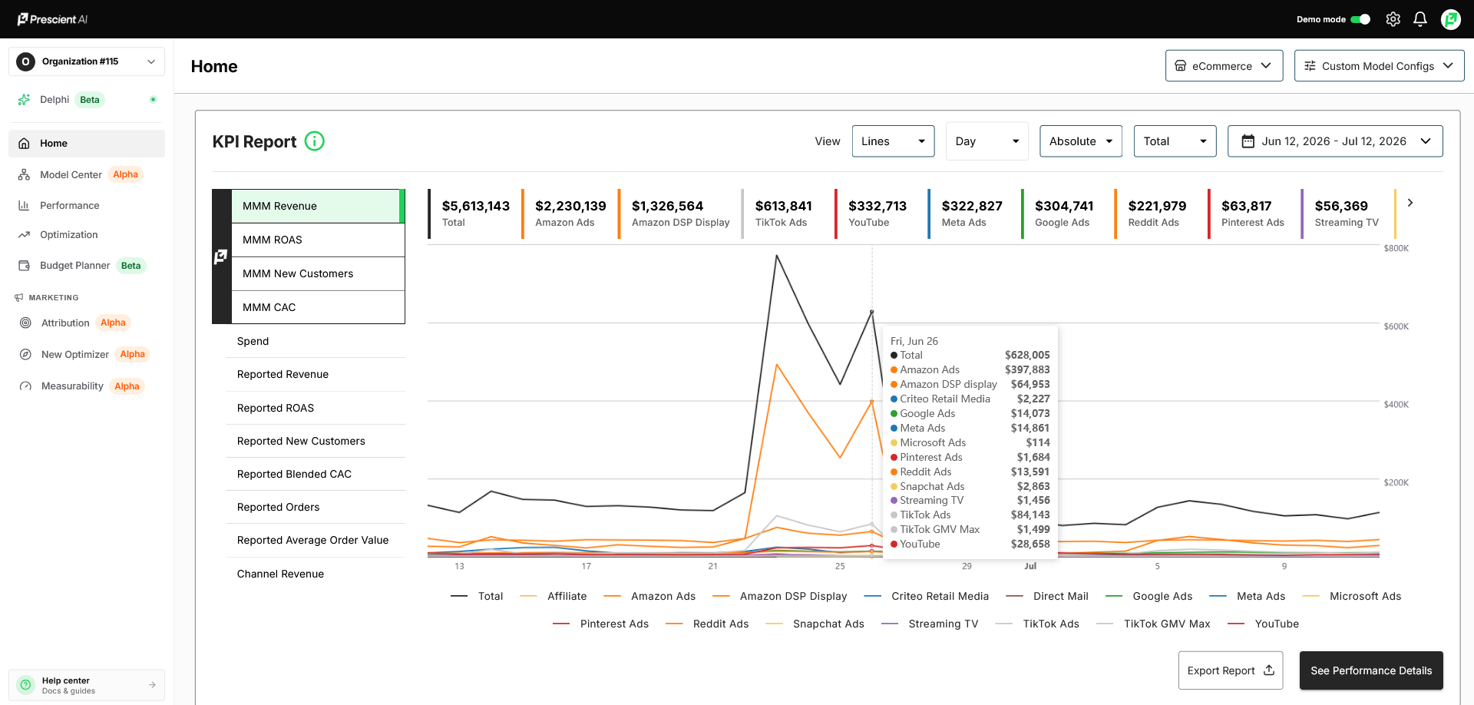Open the Lines view dropdown

tap(893, 141)
